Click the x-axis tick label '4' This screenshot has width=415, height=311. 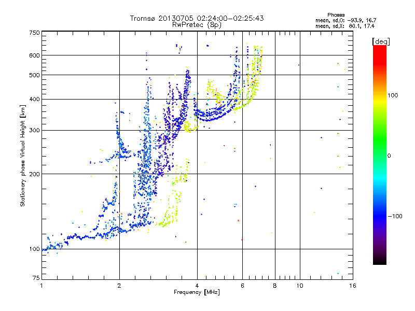point(197,286)
